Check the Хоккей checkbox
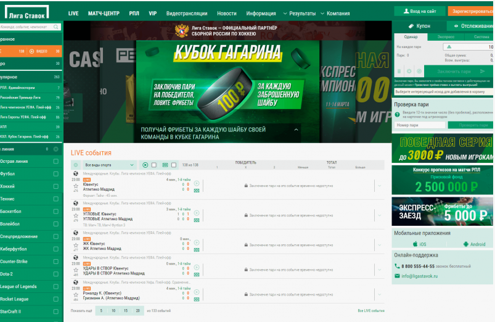 (x=56, y=186)
